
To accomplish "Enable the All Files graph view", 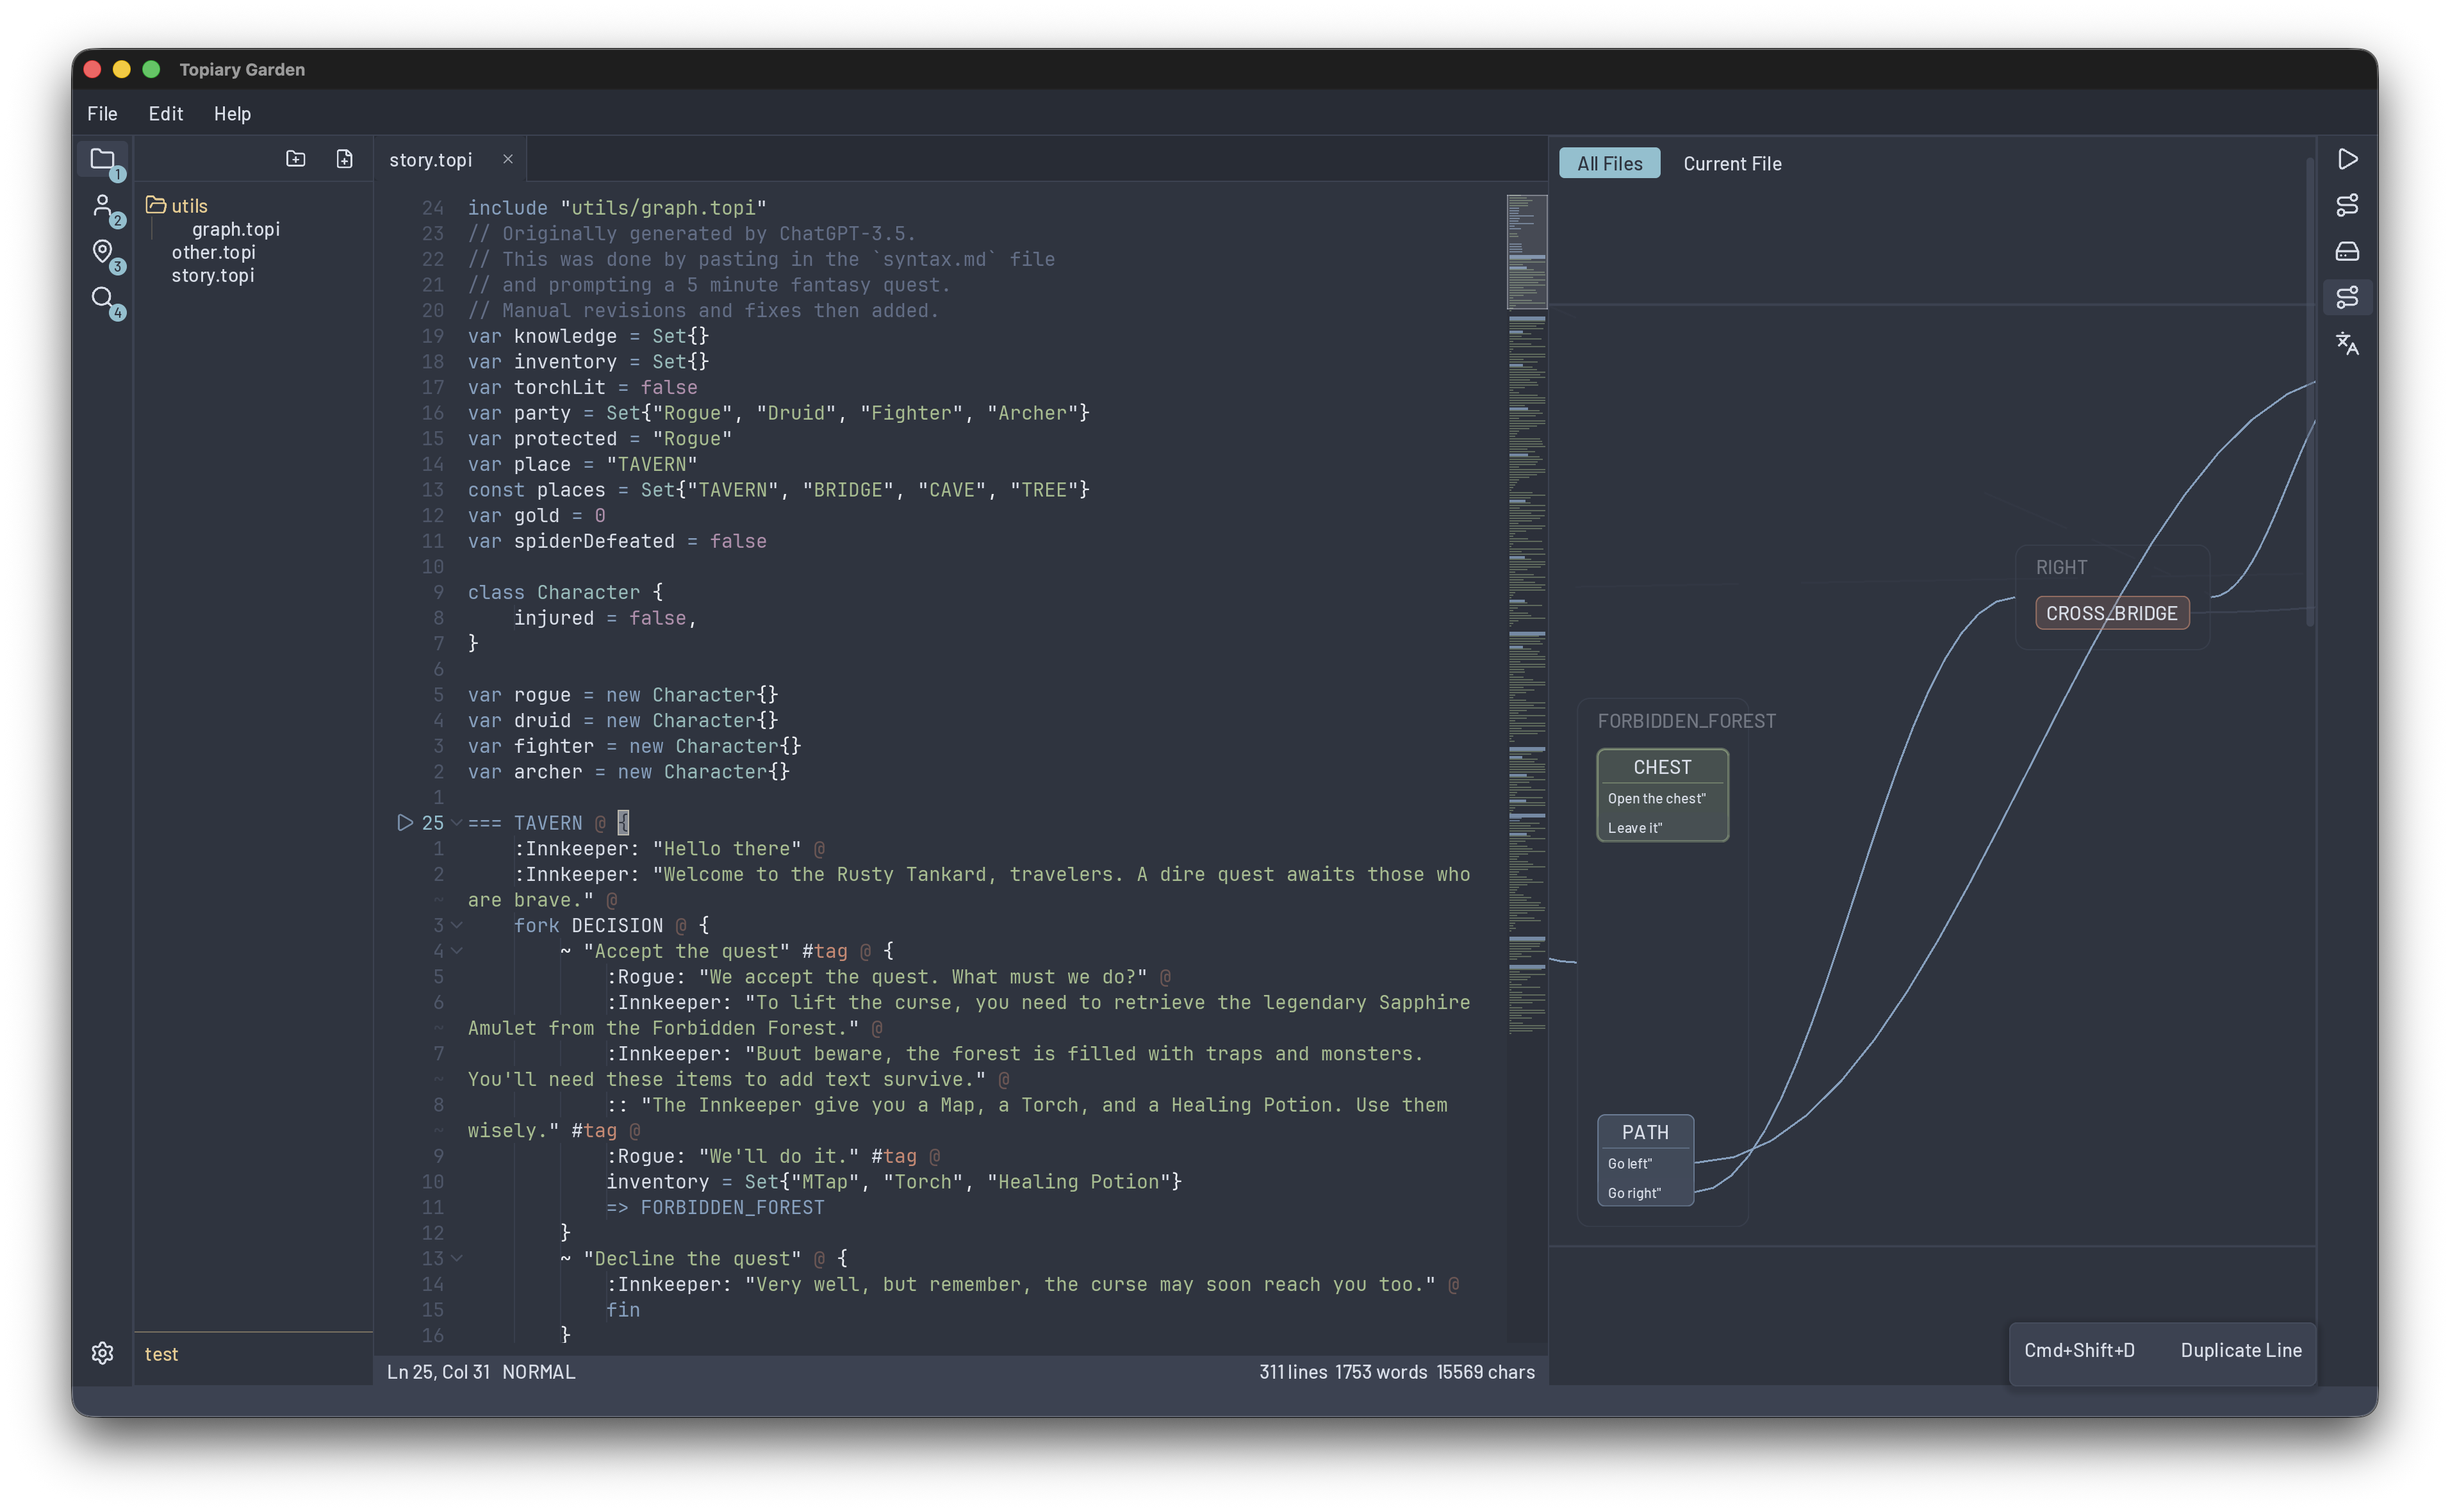I will [x=1609, y=162].
